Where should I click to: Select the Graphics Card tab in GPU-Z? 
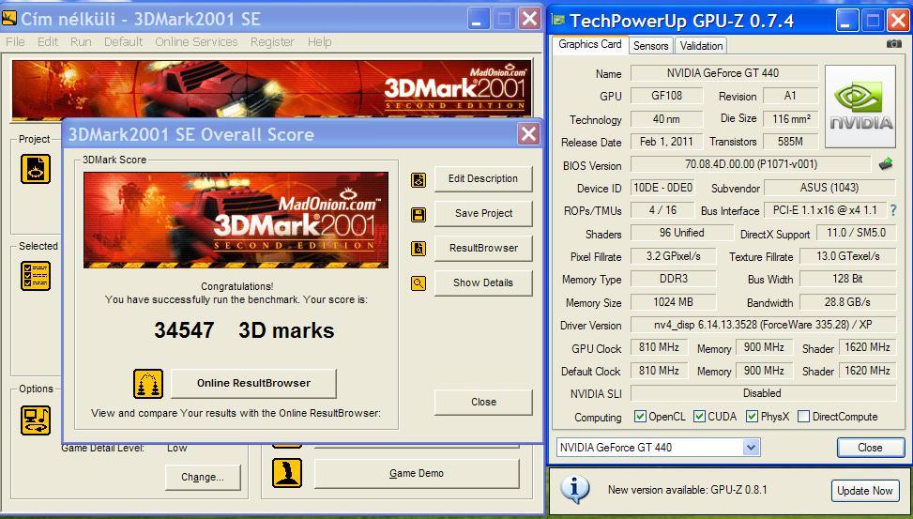[590, 44]
